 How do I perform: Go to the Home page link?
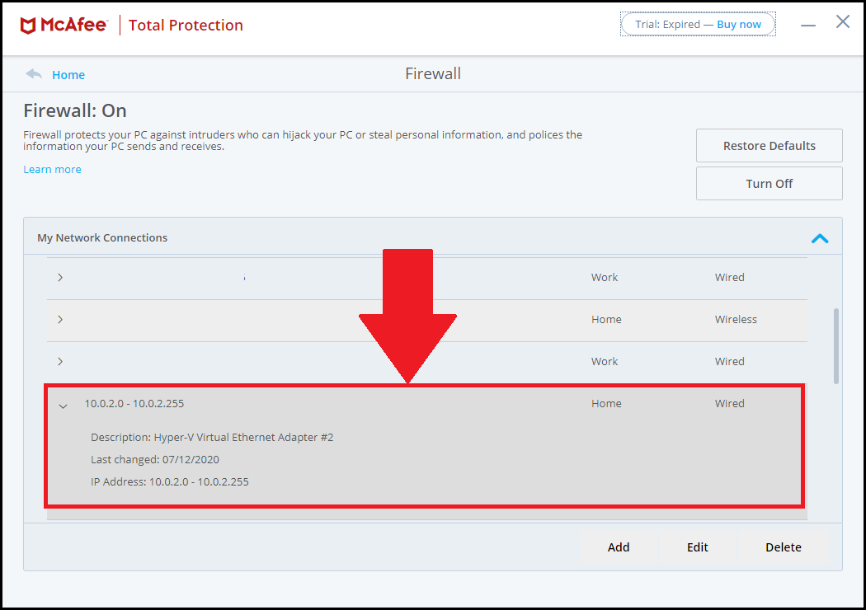click(x=68, y=75)
